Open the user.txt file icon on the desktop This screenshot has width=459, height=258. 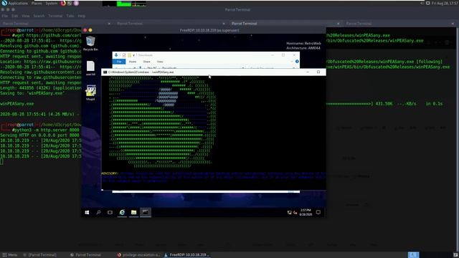(90, 68)
